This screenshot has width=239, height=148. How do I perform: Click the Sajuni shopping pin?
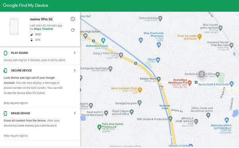pyautogui.click(x=158, y=60)
